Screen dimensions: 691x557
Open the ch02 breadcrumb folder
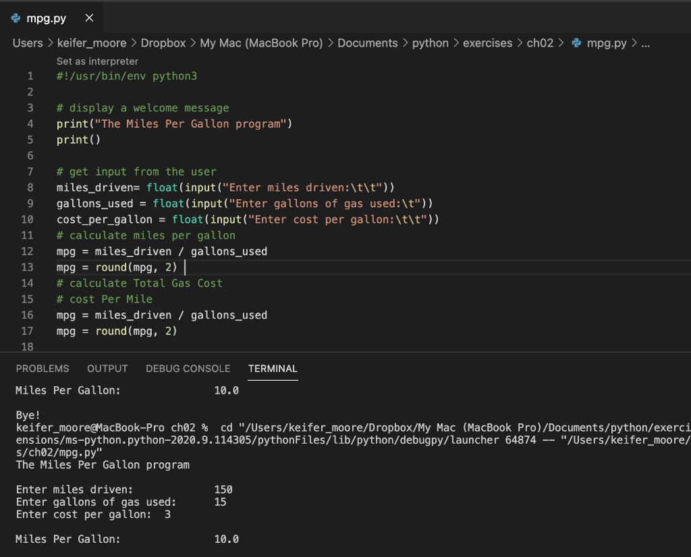pyautogui.click(x=540, y=43)
